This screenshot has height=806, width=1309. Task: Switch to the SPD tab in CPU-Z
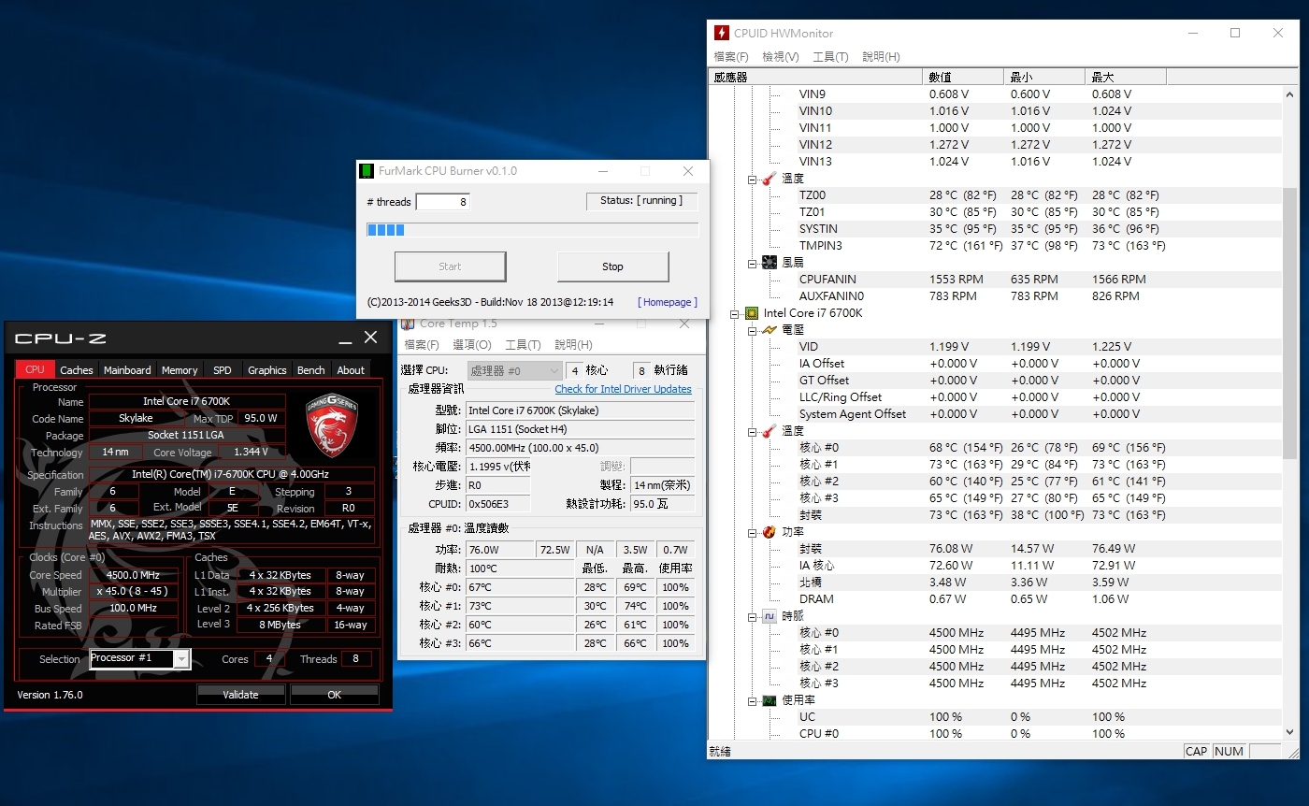(x=222, y=370)
